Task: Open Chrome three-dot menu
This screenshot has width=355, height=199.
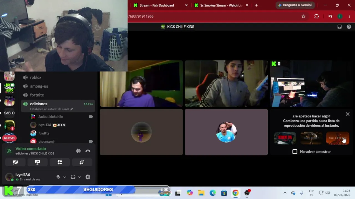Action: [x=349, y=16]
